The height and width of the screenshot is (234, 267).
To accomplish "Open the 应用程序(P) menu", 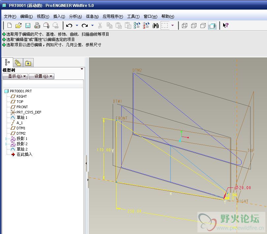I will pyautogui.click(x=113, y=17).
